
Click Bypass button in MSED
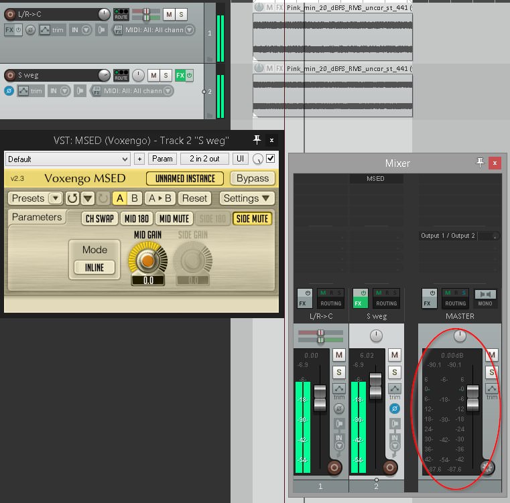pyautogui.click(x=253, y=178)
